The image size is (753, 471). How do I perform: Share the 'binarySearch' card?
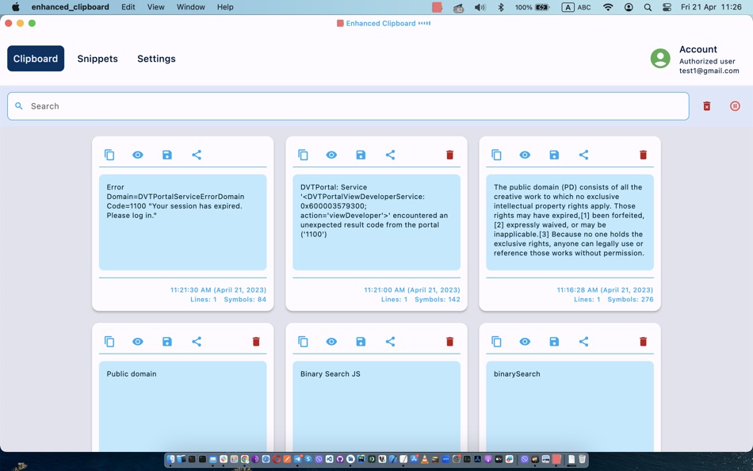(583, 342)
